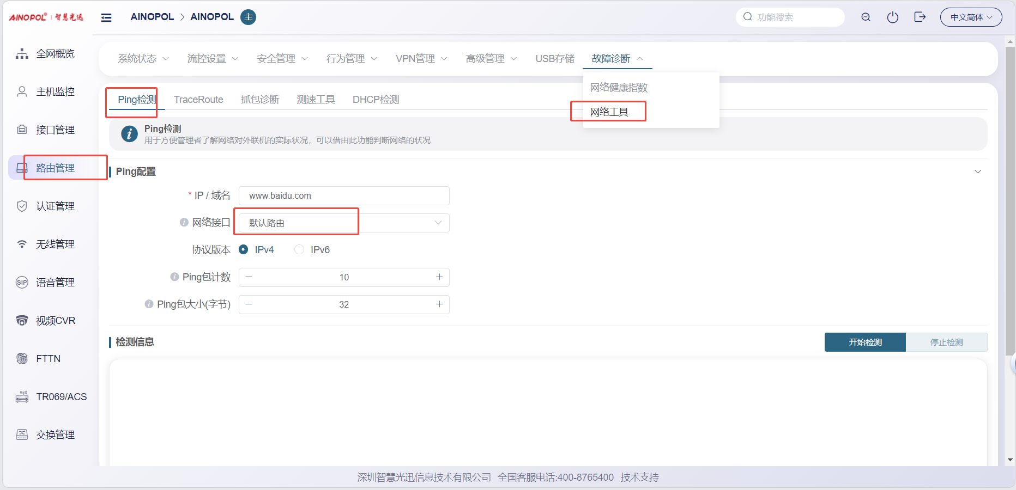Click the IP / 域名 input field
1016x490 pixels.
coord(344,196)
